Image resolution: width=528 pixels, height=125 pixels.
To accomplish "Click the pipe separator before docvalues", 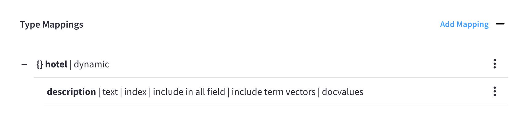I will (x=319, y=92).
